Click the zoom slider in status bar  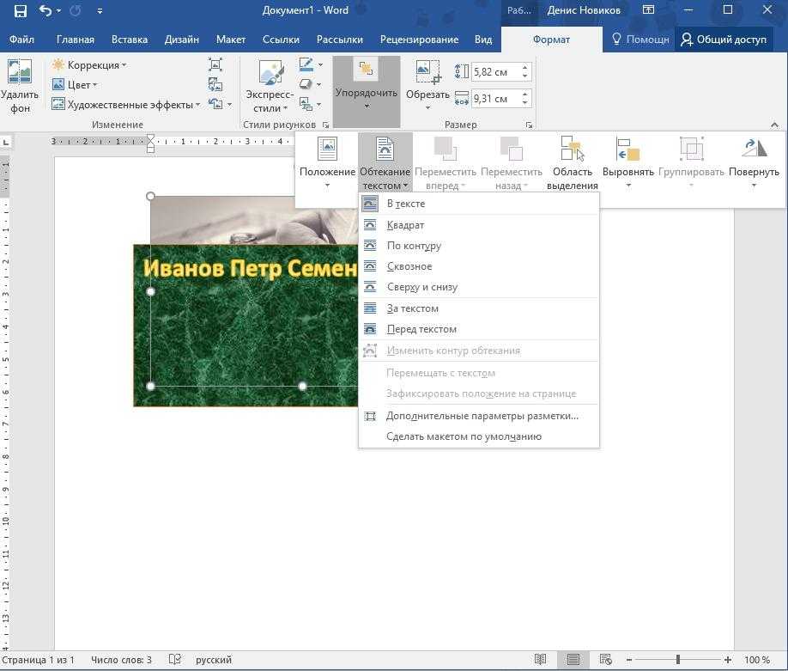click(x=678, y=660)
